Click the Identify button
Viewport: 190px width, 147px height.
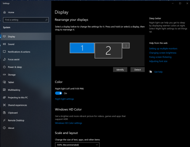(x=120, y=70)
